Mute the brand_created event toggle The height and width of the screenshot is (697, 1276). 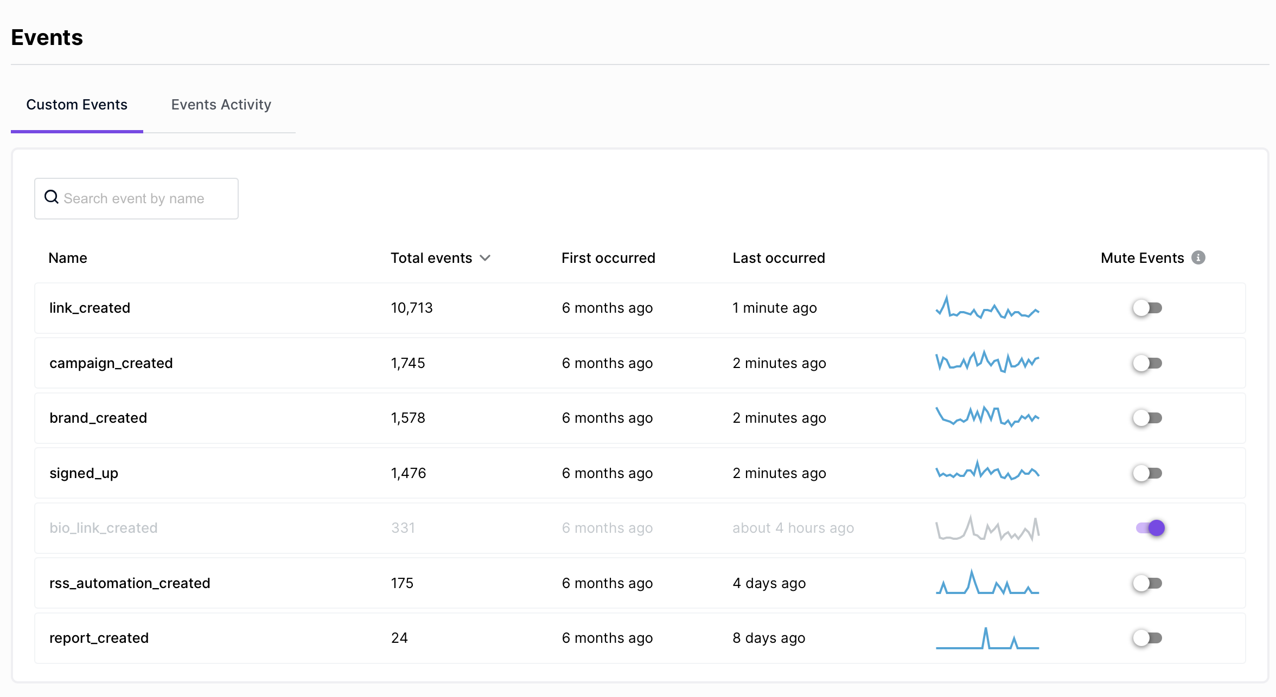coord(1147,418)
